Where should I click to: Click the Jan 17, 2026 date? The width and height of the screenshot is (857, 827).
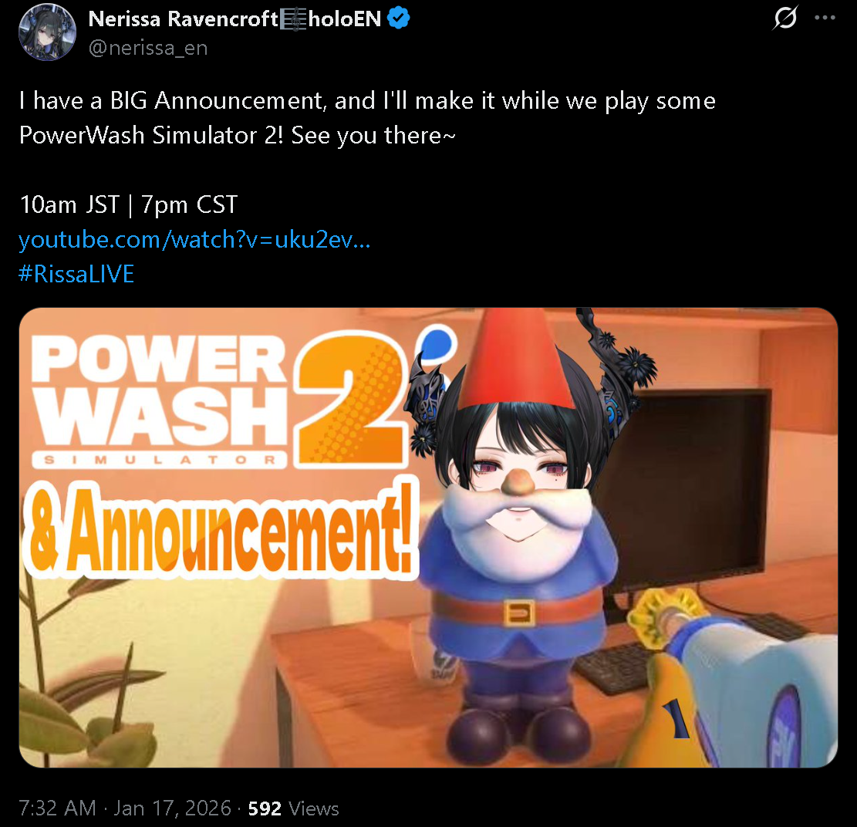pyautogui.click(x=172, y=808)
